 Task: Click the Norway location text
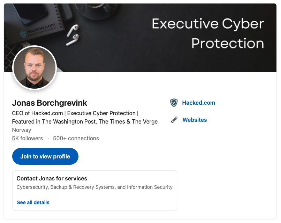pyautogui.click(x=22, y=130)
